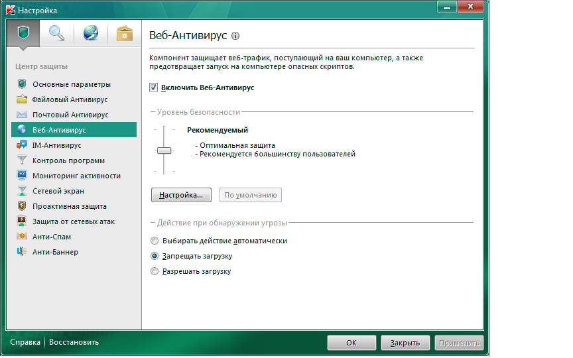
Task: Click the envelope icon beside Почтовый Антивирус
Action: [22, 115]
